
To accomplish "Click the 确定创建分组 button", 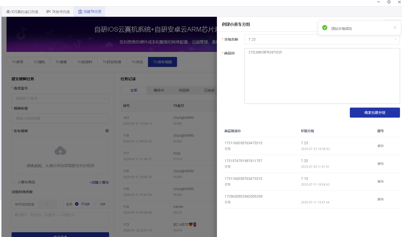I will [x=375, y=113].
